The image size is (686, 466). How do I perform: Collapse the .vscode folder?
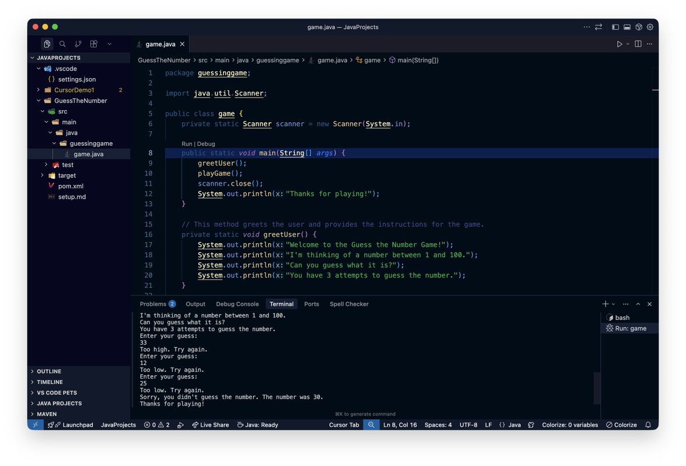79,69
